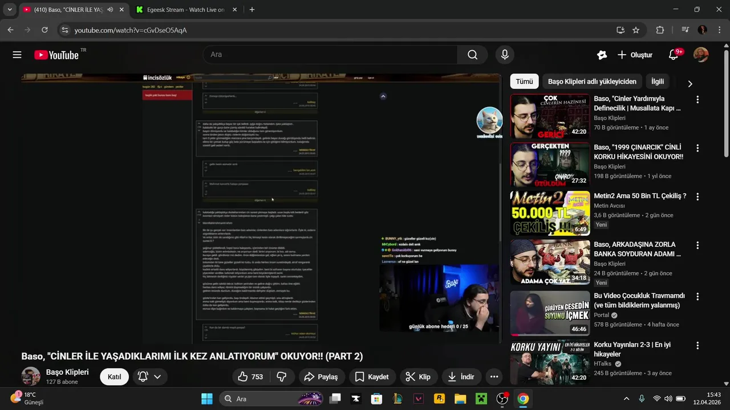Save the video with Kaydet
730x410 pixels.
(372, 376)
